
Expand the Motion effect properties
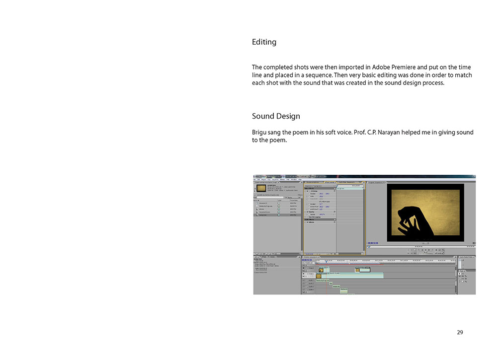click(306, 191)
